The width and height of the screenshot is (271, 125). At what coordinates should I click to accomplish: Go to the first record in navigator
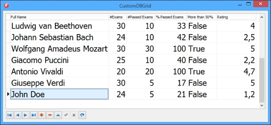(9, 115)
